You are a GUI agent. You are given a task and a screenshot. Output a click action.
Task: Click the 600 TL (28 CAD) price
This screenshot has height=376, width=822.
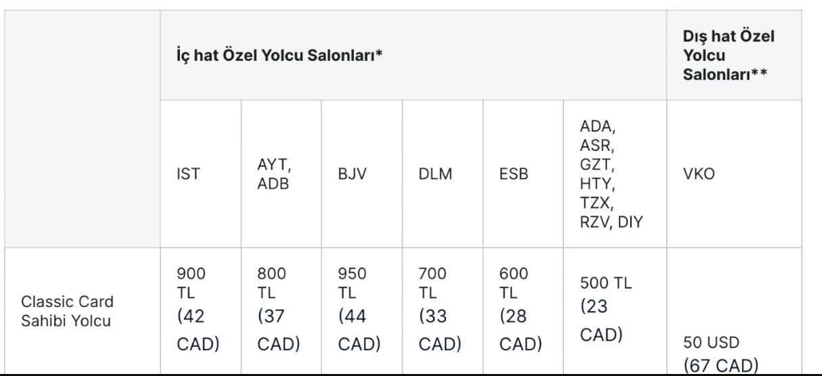pyautogui.click(x=520, y=310)
